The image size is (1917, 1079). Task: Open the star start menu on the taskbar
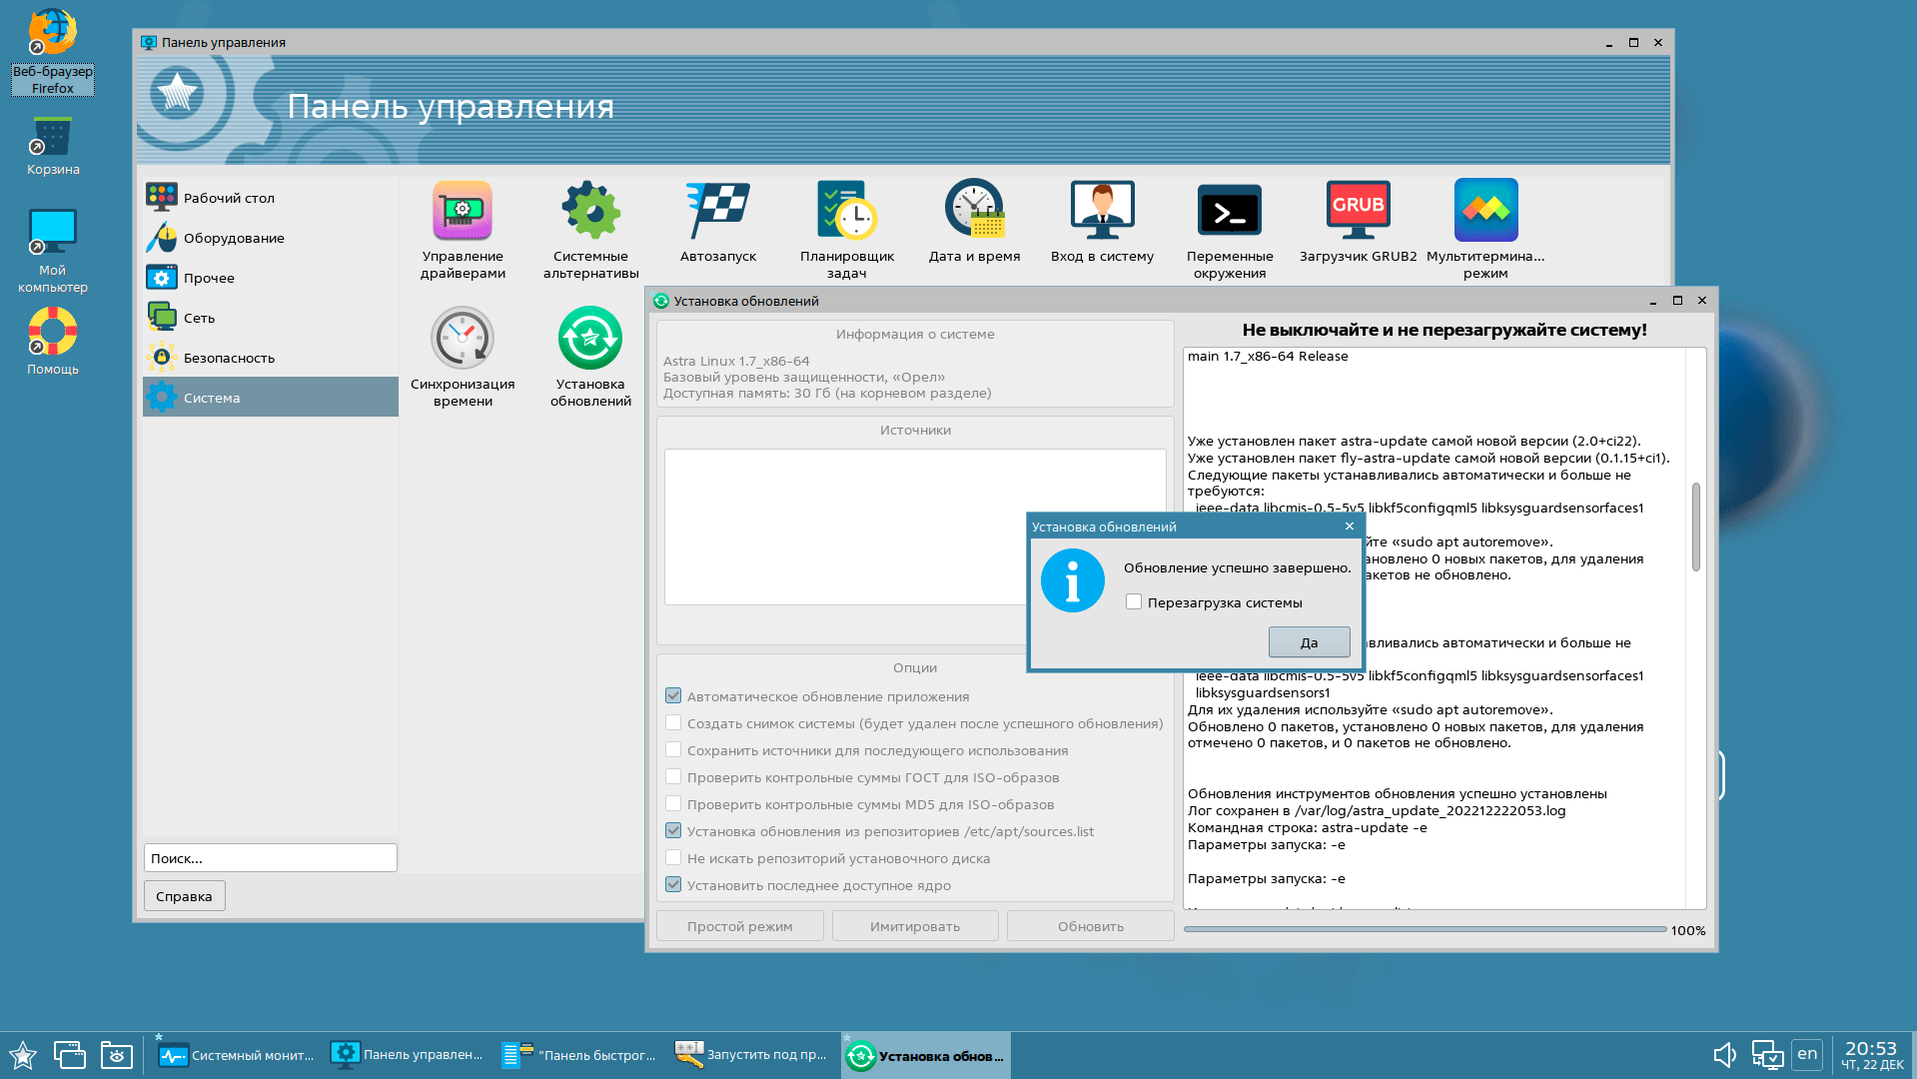coord(23,1055)
